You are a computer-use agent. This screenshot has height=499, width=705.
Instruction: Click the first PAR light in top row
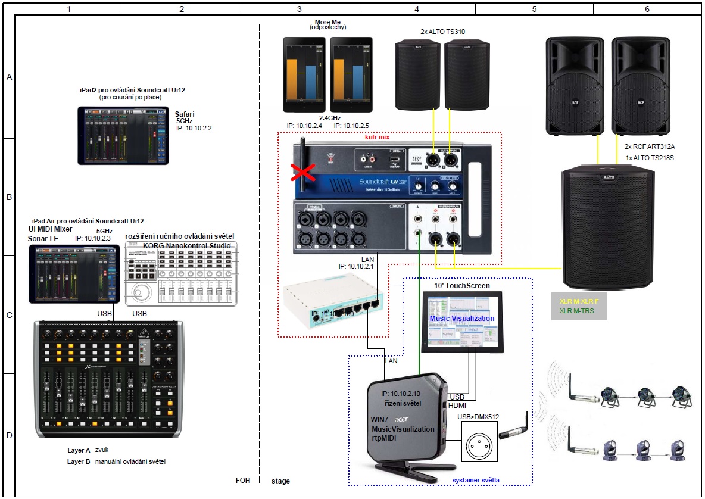[610, 396]
